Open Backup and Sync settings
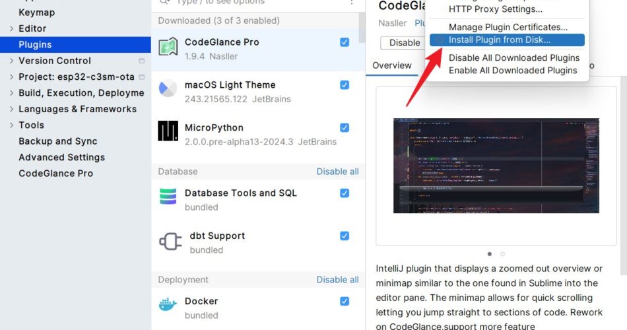The height and width of the screenshot is (330, 627). coord(58,141)
